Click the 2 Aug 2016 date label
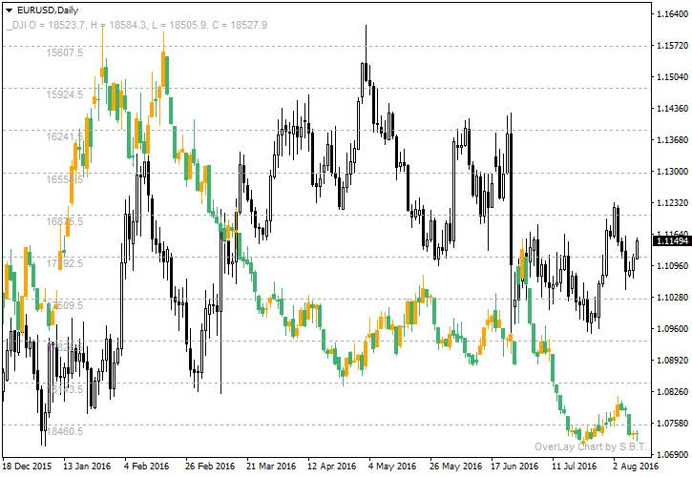The image size is (692, 477). pyautogui.click(x=636, y=467)
